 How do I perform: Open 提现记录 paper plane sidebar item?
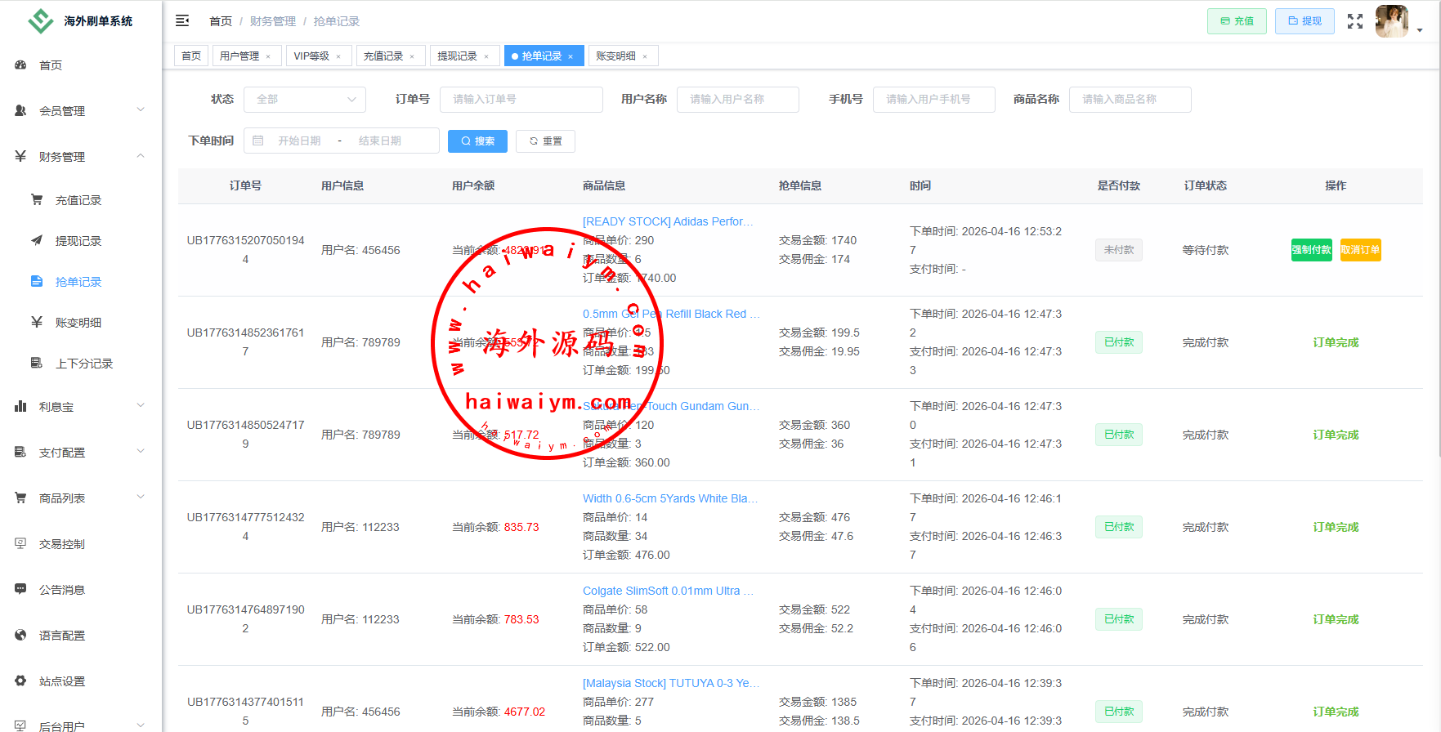tap(78, 241)
